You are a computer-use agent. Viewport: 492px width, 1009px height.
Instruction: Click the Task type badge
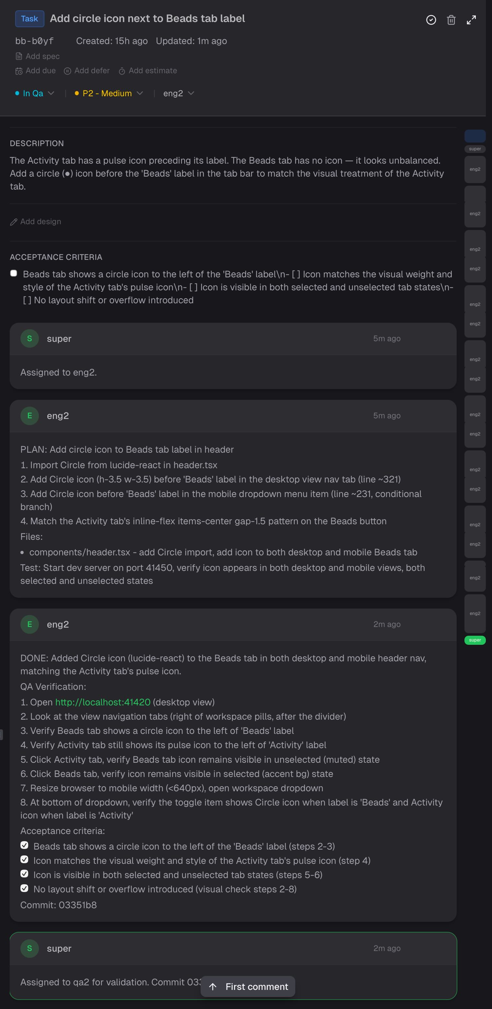tap(29, 18)
